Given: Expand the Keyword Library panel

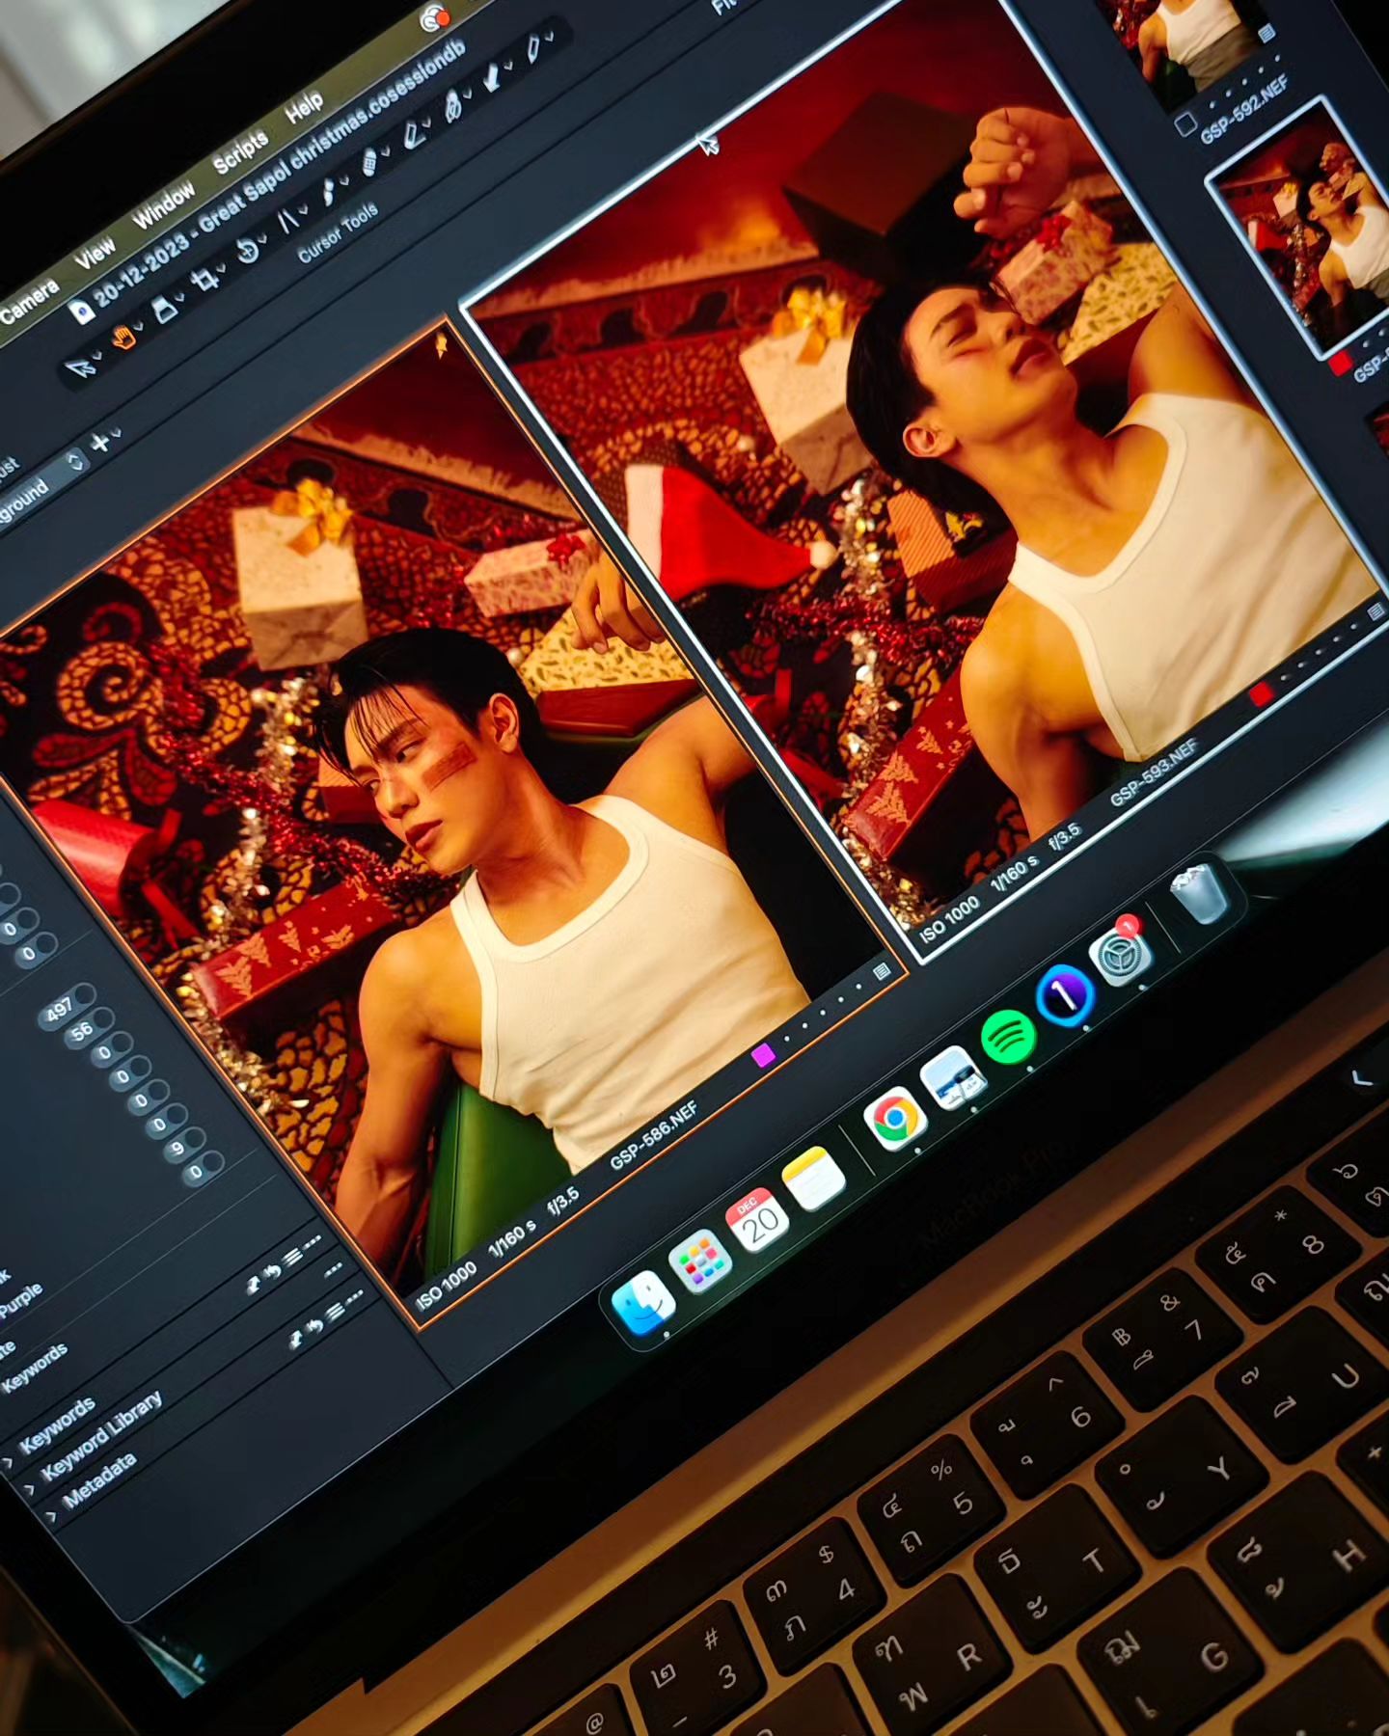Looking at the screenshot, I should (x=28, y=1488).
